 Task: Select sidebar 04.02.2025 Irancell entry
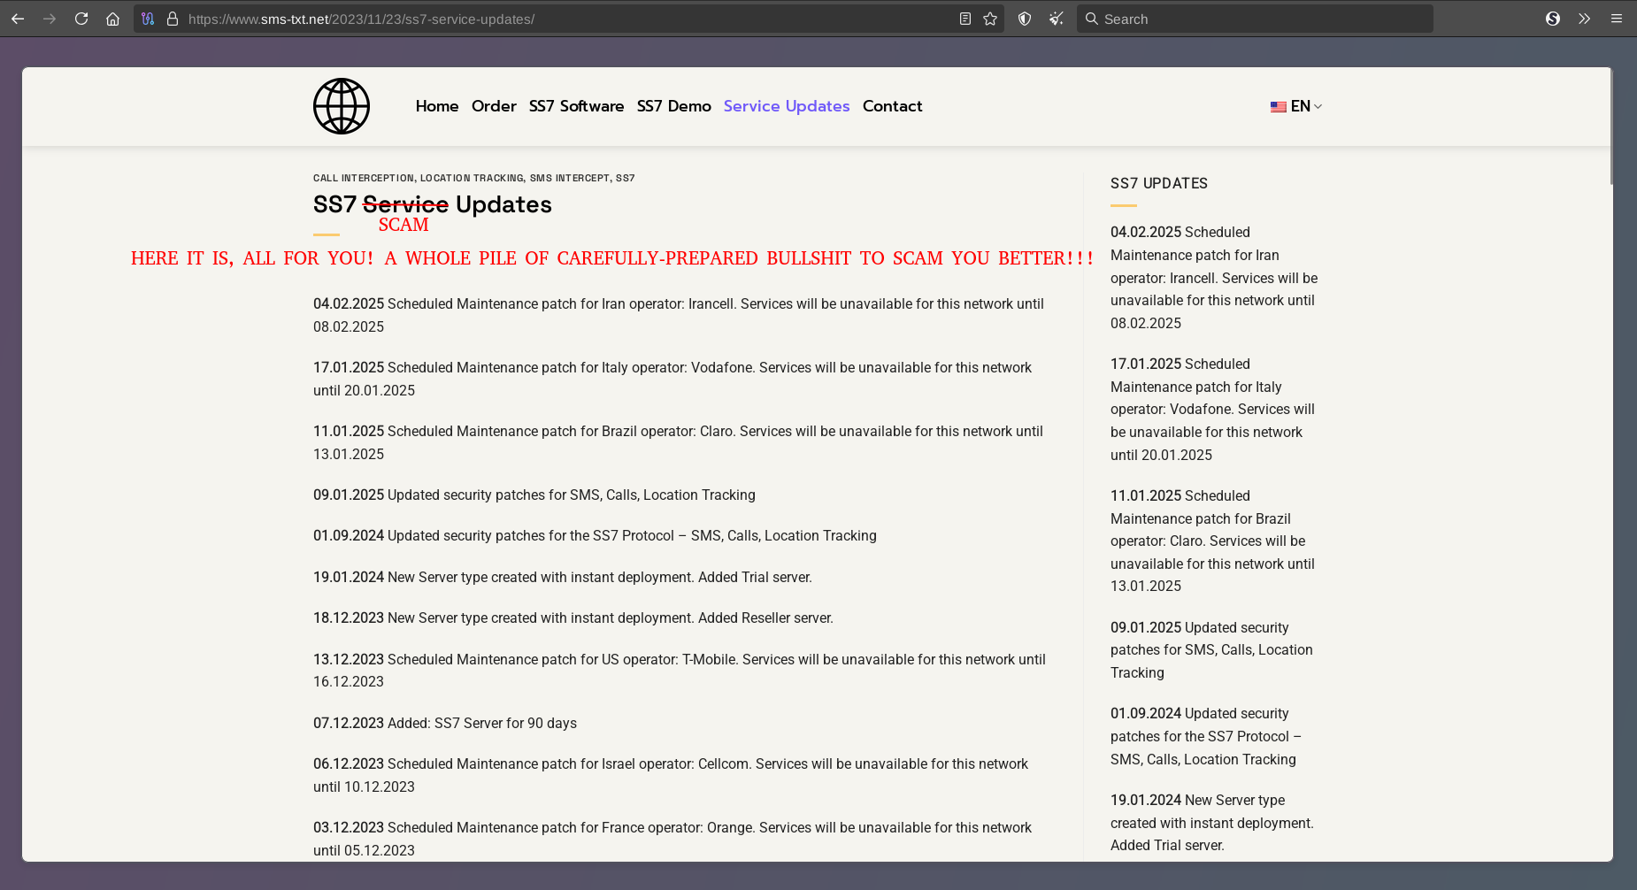[1214, 278]
